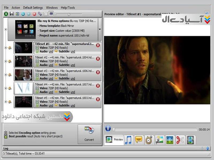Open the music note audio tab
214x160 pixels.
(x=129, y=140)
